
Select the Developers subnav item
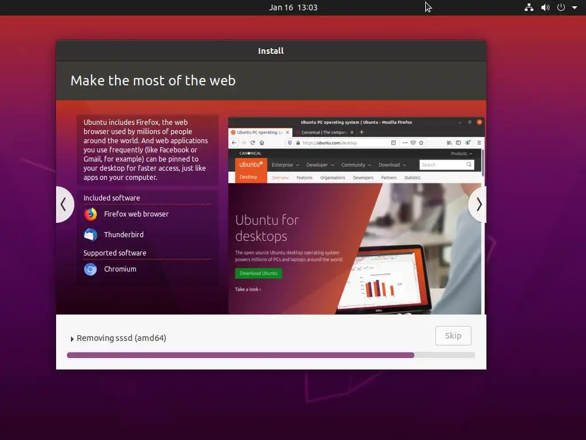[x=363, y=178]
